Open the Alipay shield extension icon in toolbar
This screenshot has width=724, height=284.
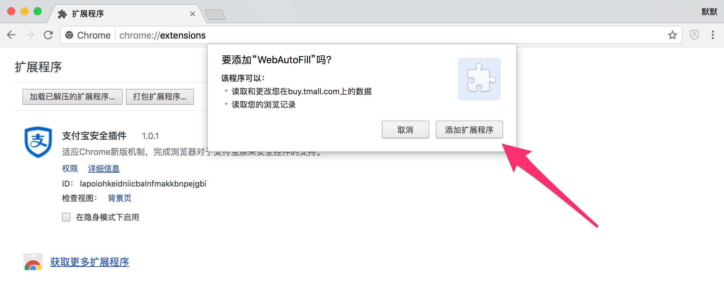click(694, 35)
